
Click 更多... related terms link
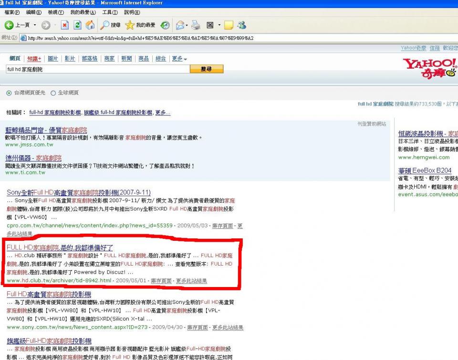163,113
